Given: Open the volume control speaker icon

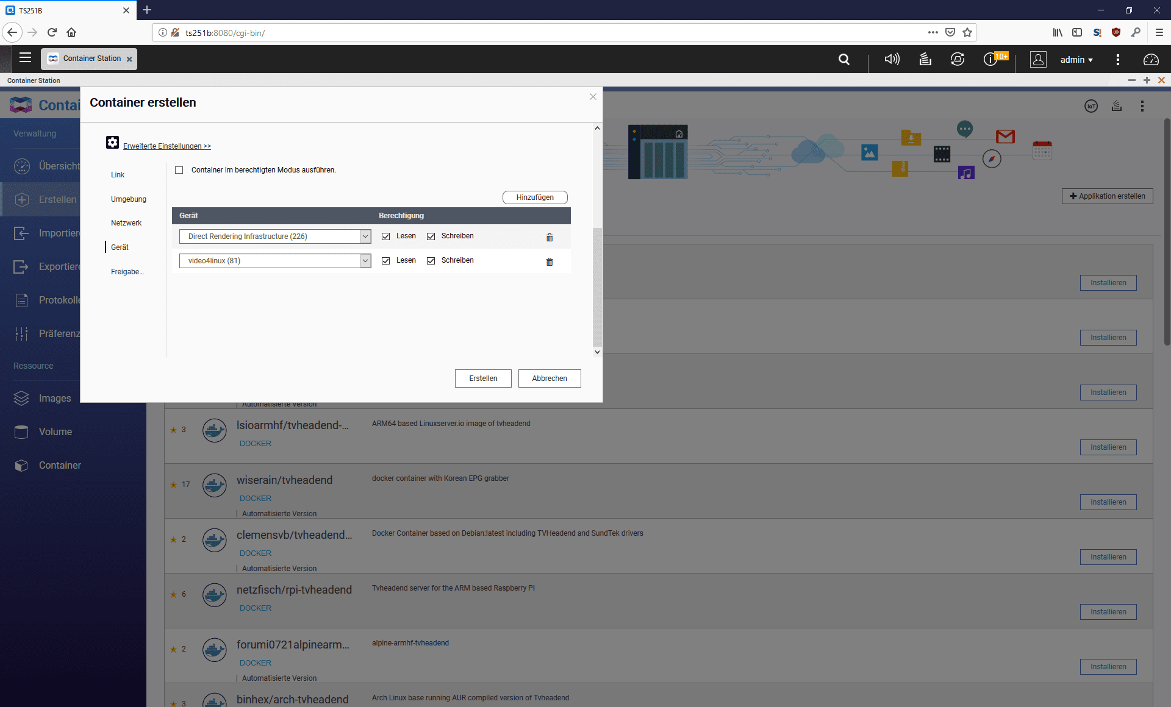Looking at the screenshot, I should (x=892, y=59).
